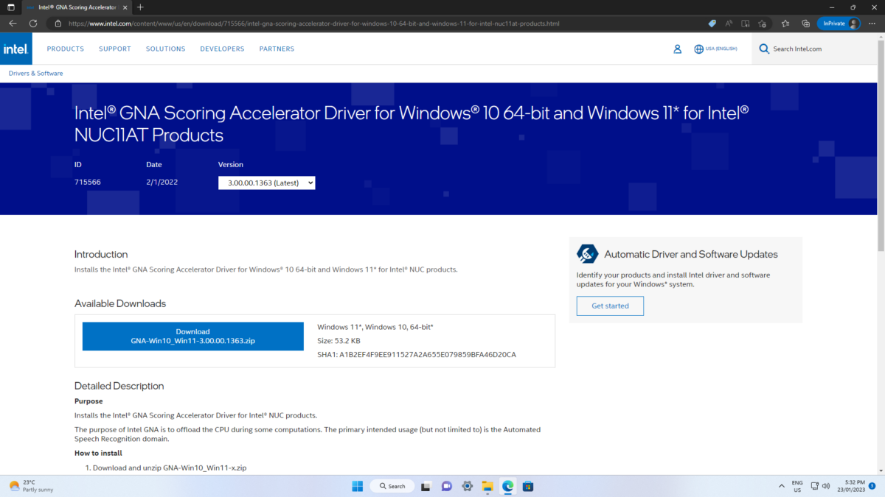The height and width of the screenshot is (497, 885).
Task: Open Edge Settings and more menu
Action: (x=873, y=24)
